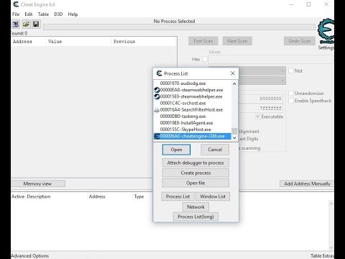Select taskeng.exe in process list
345x259 pixels.
click(x=192, y=117)
